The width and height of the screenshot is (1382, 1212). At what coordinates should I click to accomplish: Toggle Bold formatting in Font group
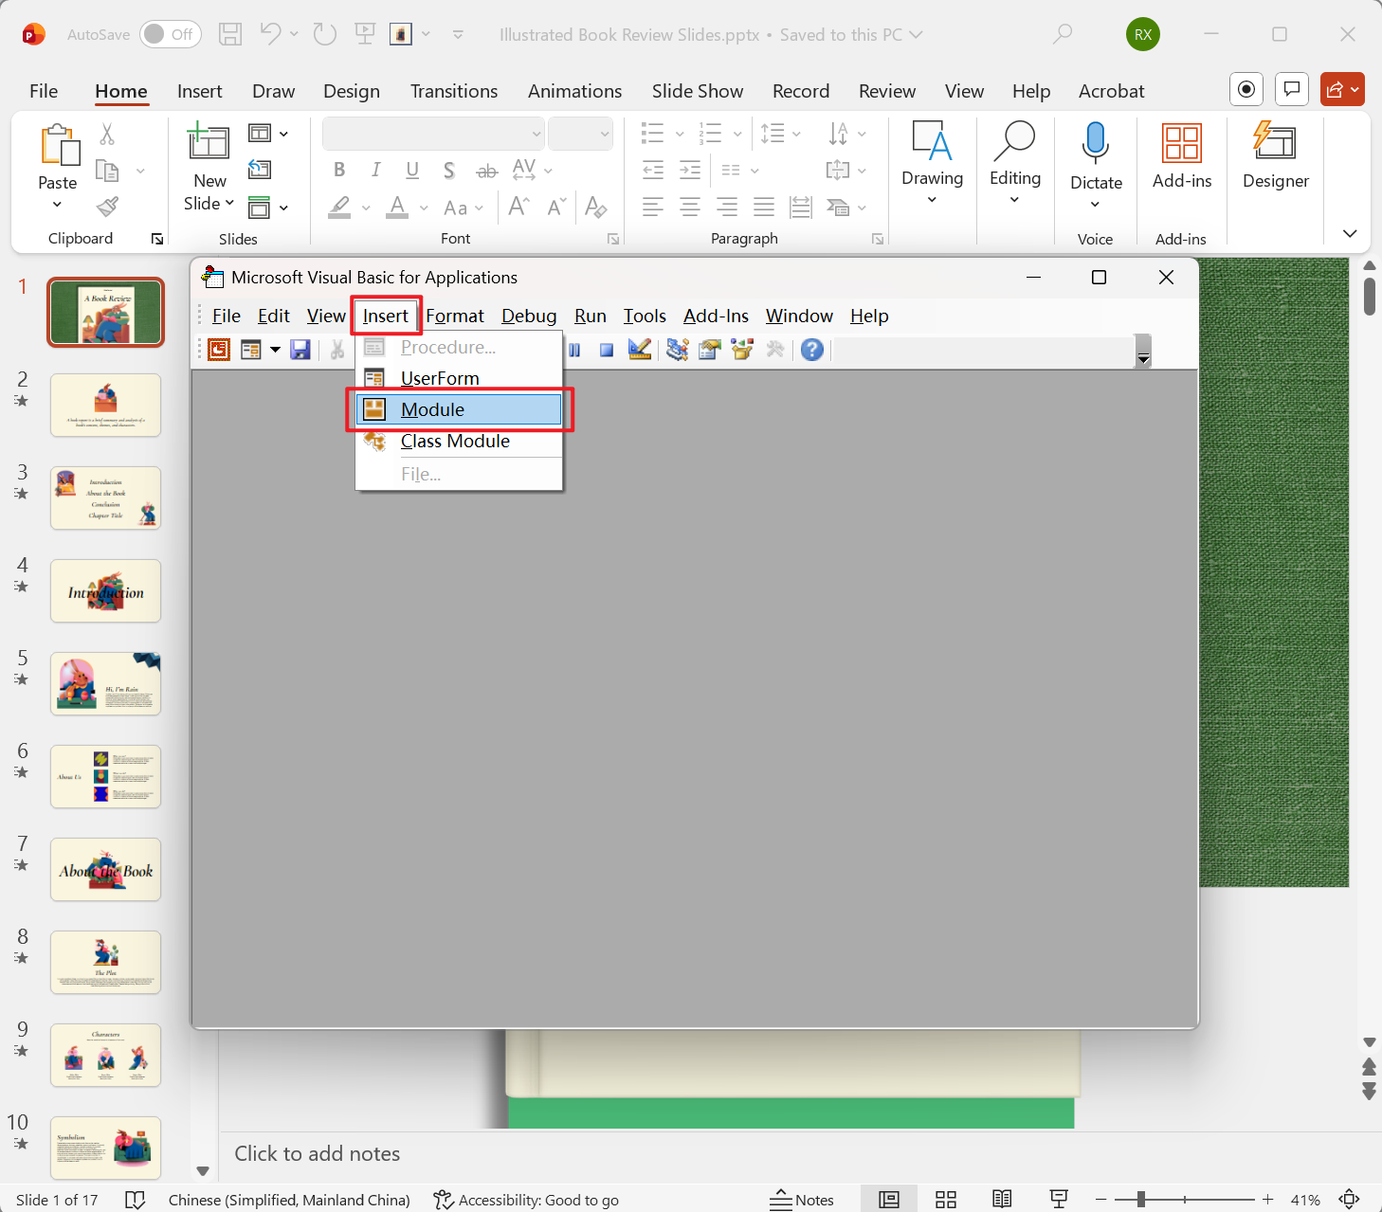coord(339,171)
